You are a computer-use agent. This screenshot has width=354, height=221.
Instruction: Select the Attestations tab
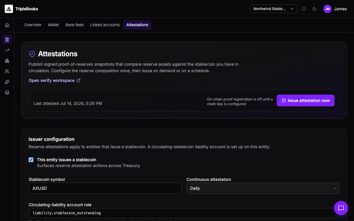pyautogui.click(x=137, y=25)
